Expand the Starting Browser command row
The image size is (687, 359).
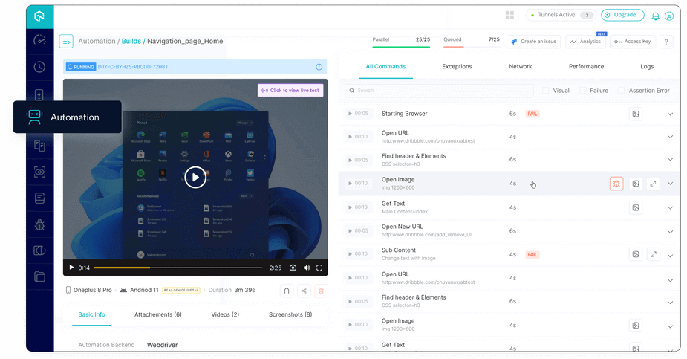click(670, 114)
